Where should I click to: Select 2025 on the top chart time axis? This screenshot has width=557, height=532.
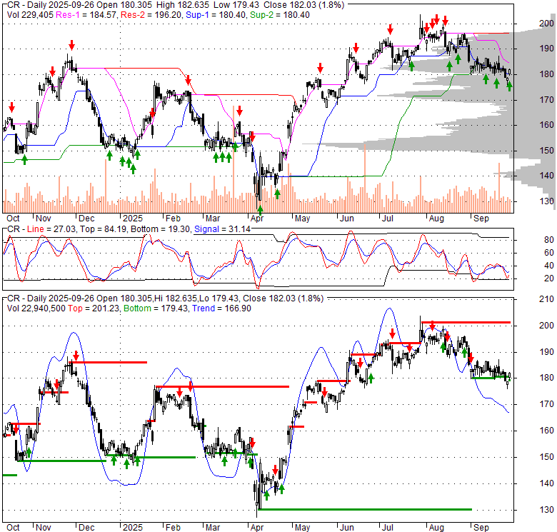pos(133,218)
